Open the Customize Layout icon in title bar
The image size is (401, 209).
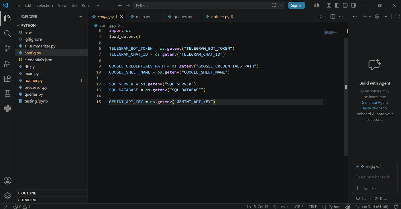[329, 5]
